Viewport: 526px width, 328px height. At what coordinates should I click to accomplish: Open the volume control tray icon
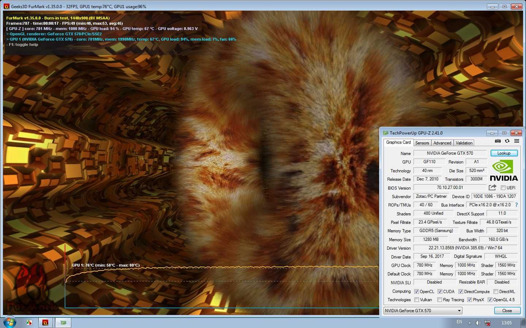(478, 323)
